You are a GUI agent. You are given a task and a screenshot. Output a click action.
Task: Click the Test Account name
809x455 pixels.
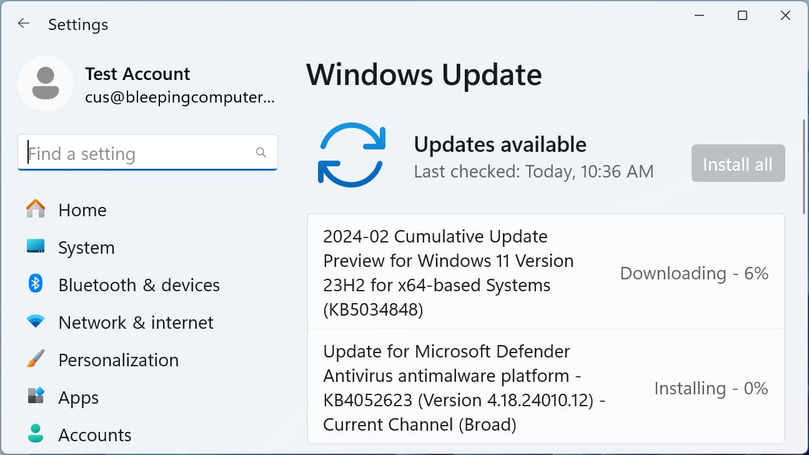pos(137,74)
